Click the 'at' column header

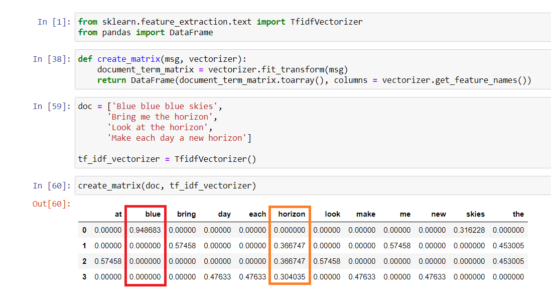click(118, 214)
